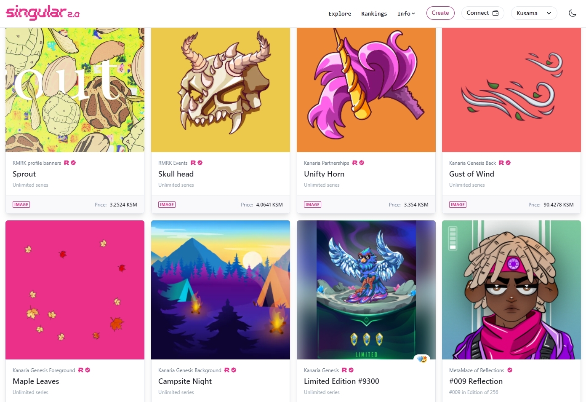The width and height of the screenshot is (586, 402).
Task: Open the Kanaria Genesis Foreground collection link
Action: point(44,370)
